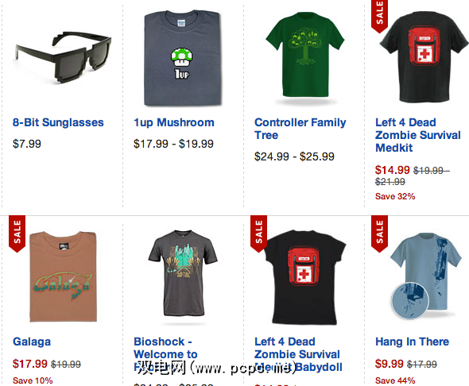The image size is (469, 386).
Task: Open the 1up Mushroom product link
Action: click(174, 122)
